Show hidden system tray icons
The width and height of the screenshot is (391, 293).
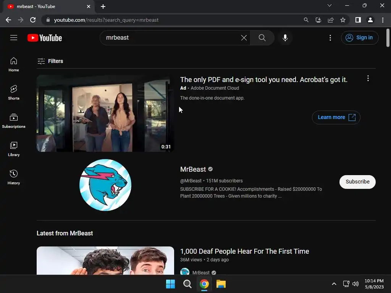pos(334,284)
